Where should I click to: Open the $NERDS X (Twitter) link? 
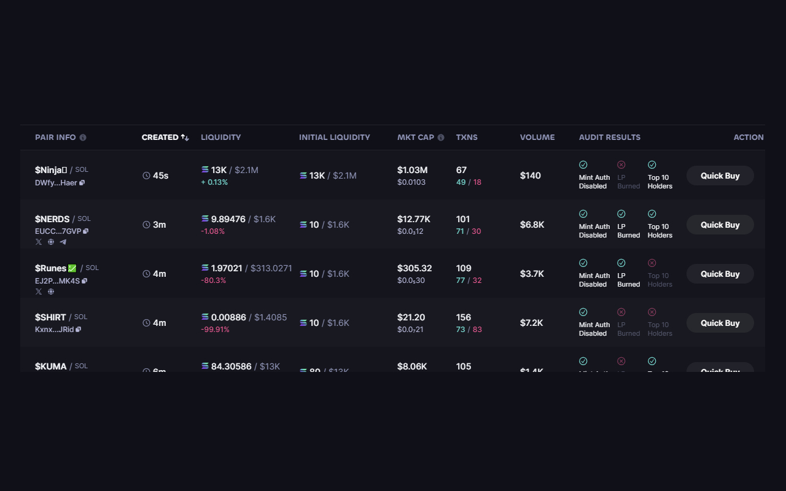(x=39, y=242)
